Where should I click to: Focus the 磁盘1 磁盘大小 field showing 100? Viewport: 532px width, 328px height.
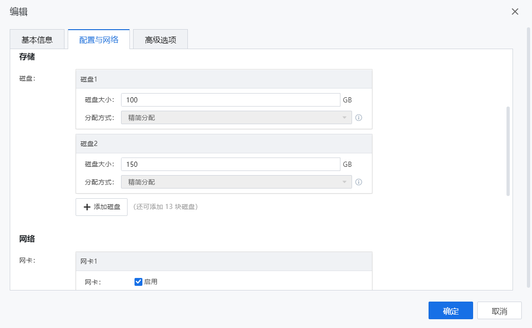click(231, 100)
